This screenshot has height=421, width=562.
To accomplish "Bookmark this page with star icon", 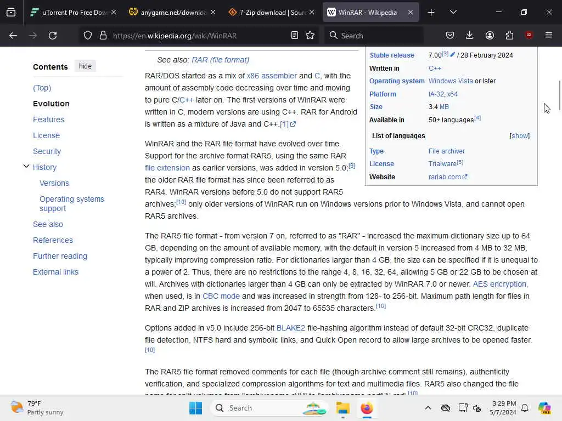I will click(310, 36).
